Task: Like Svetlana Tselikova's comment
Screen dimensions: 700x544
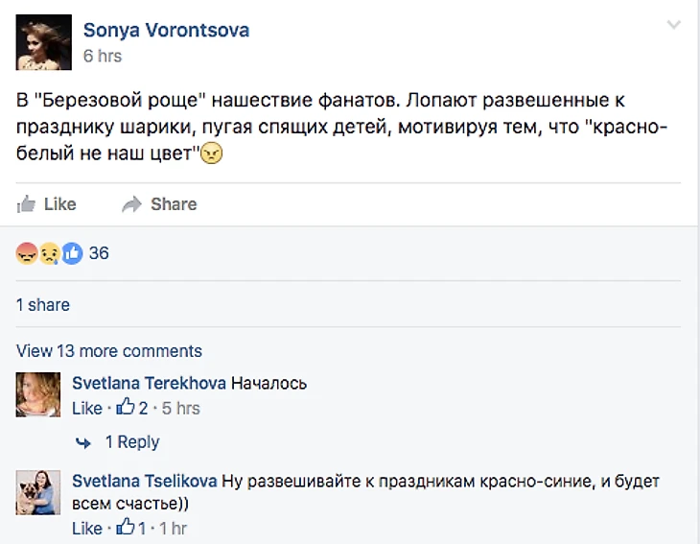Action: click(86, 528)
